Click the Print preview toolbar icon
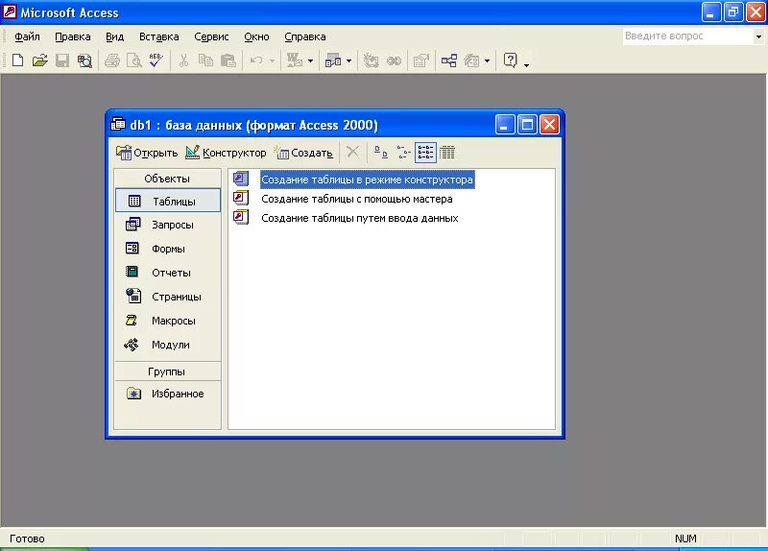Image resolution: width=768 pixels, height=551 pixels. (133, 60)
